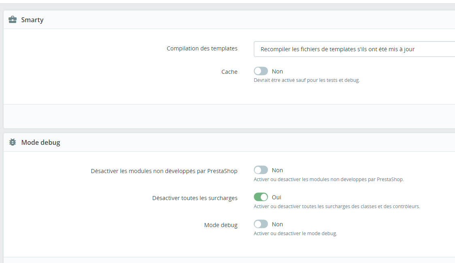This screenshot has width=455, height=263.
Task: Click the 'Non' text beside Cache
Action: 277,71
